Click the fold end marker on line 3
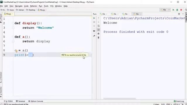The width and height of the screenshot is (187, 105). [13, 28]
